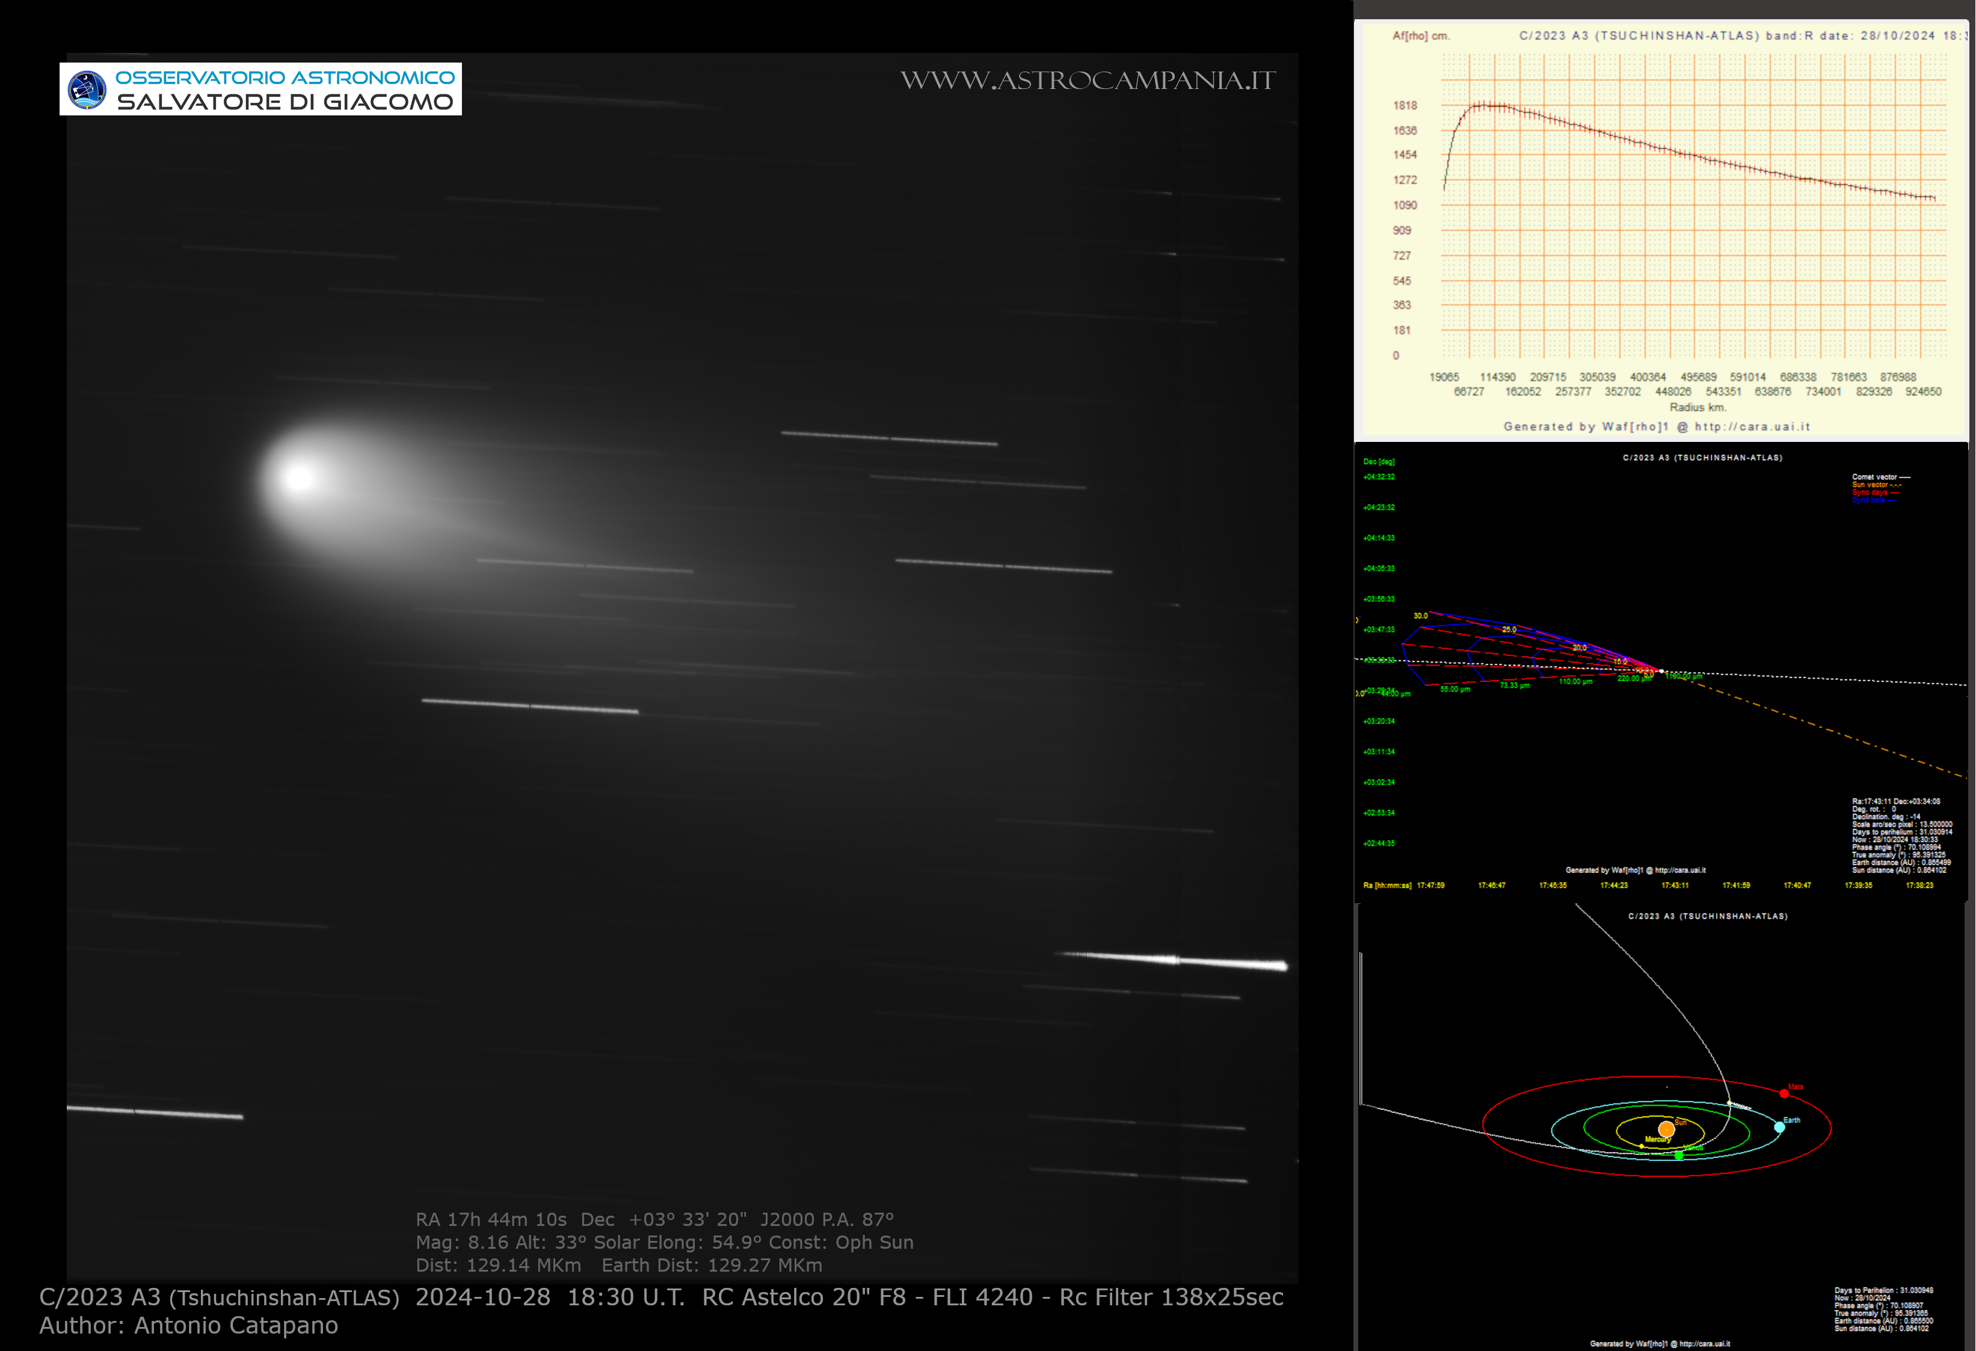Click the bright comet nucleus

pyautogui.click(x=298, y=477)
